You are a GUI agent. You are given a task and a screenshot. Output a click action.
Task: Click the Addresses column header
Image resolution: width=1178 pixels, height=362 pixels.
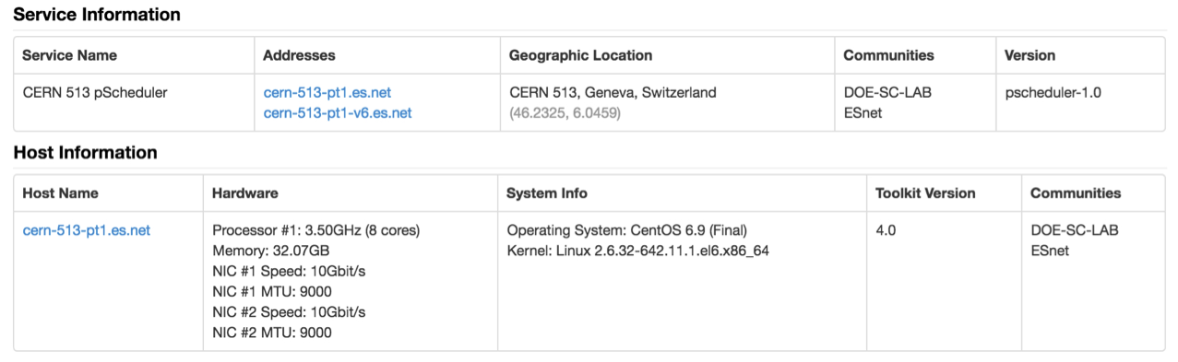[299, 55]
